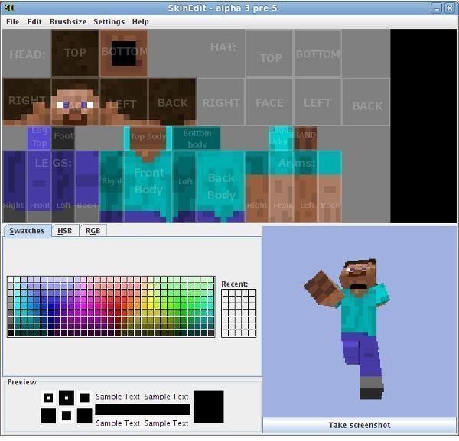The image size is (459, 441).
Task: Switch to the Swatches tab
Action: click(27, 231)
